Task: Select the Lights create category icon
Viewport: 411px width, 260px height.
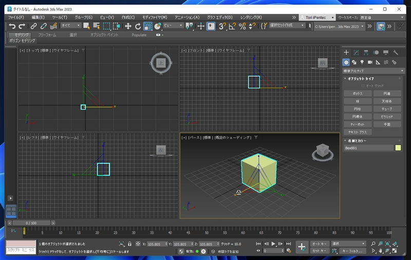Action: 362,62
